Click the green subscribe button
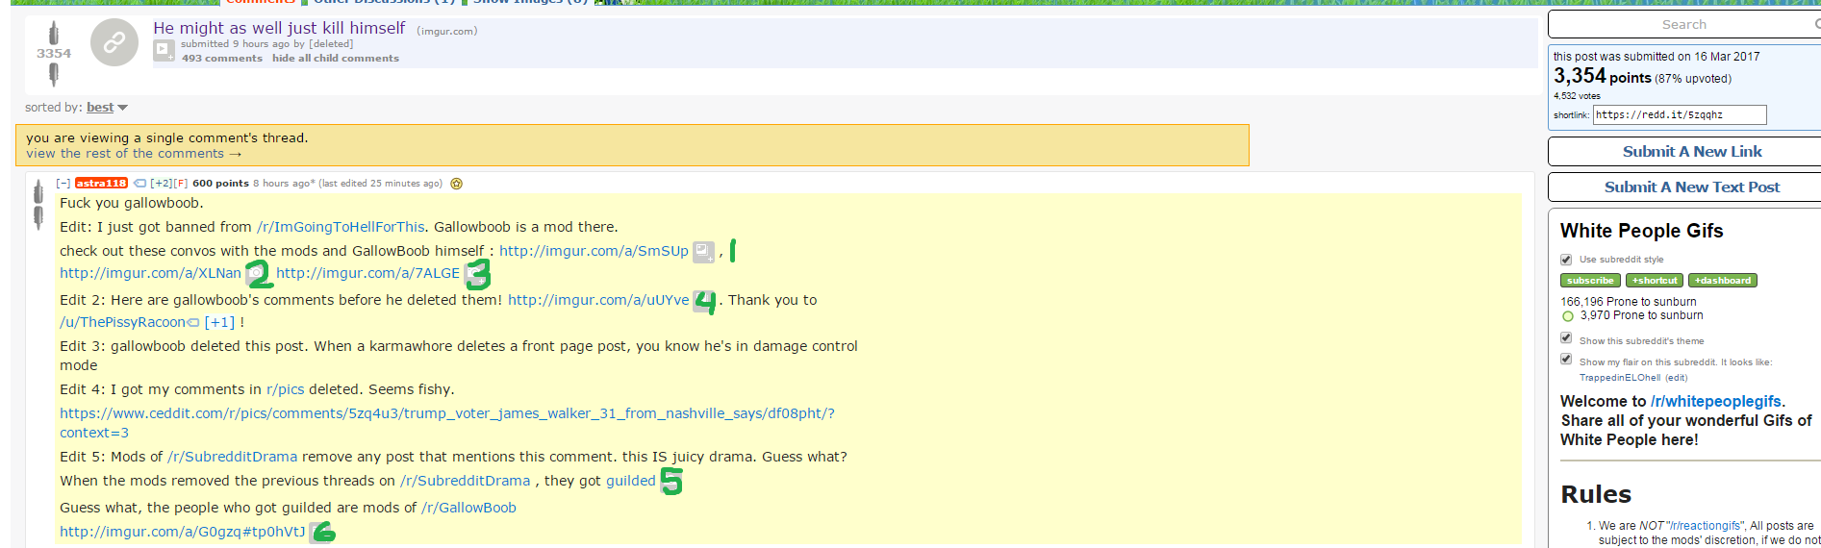 [x=1590, y=281]
